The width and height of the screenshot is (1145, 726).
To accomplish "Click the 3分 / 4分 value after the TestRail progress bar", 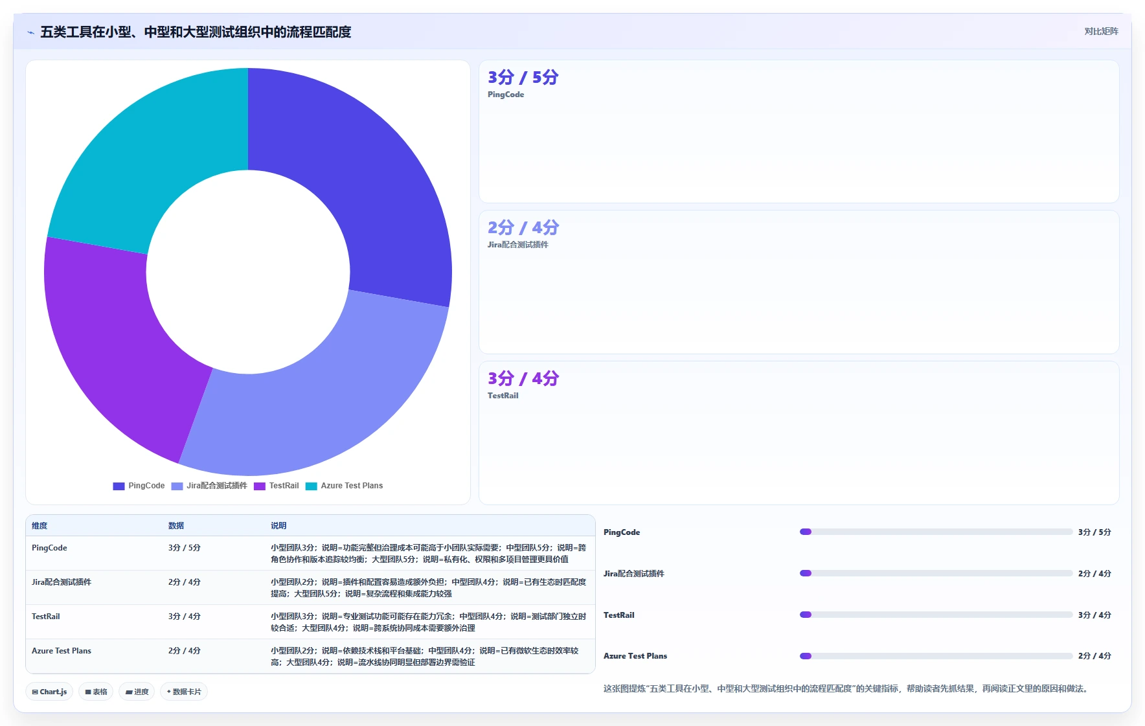I will pyautogui.click(x=1094, y=615).
